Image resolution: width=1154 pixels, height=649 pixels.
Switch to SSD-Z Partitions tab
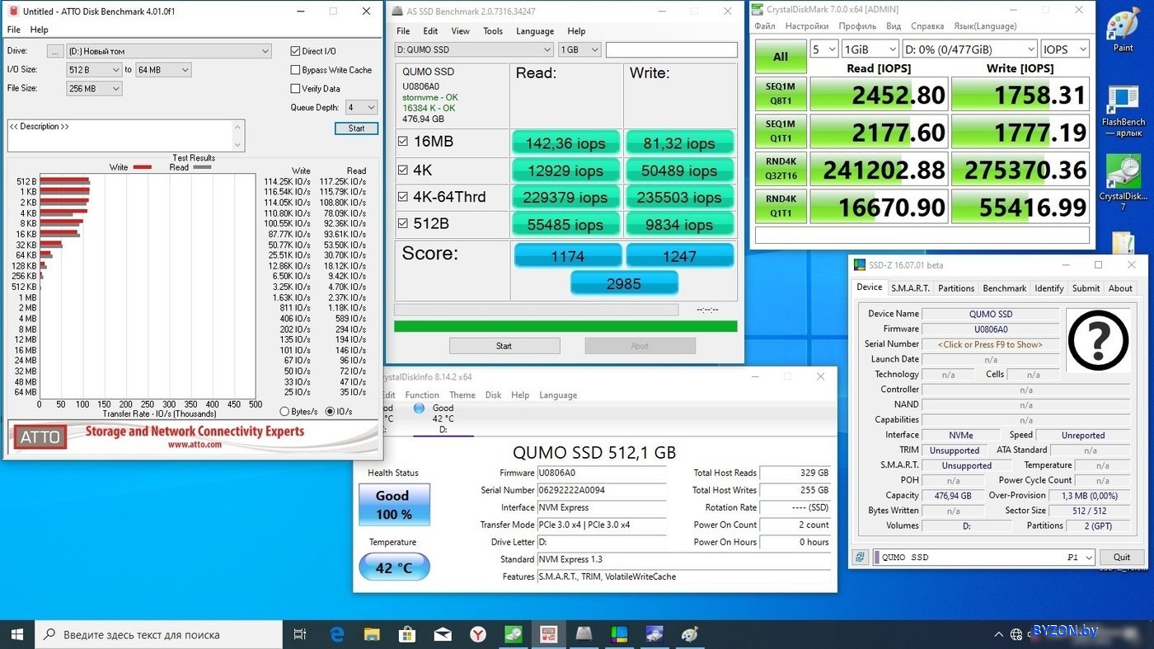point(956,288)
